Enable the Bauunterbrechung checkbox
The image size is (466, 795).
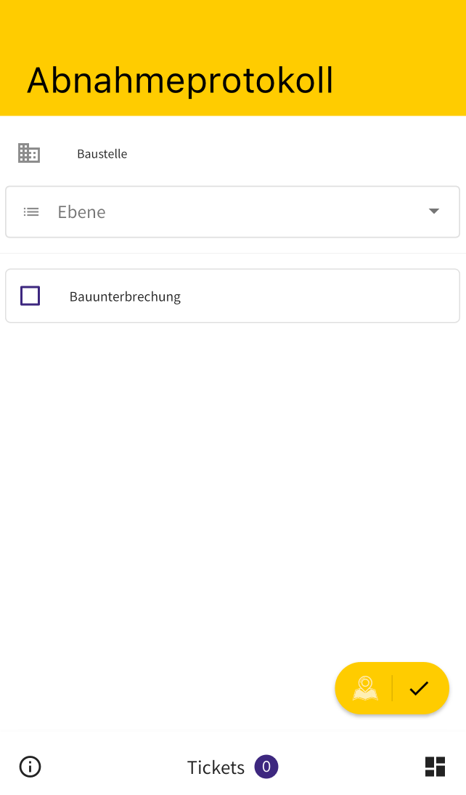coord(30,296)
